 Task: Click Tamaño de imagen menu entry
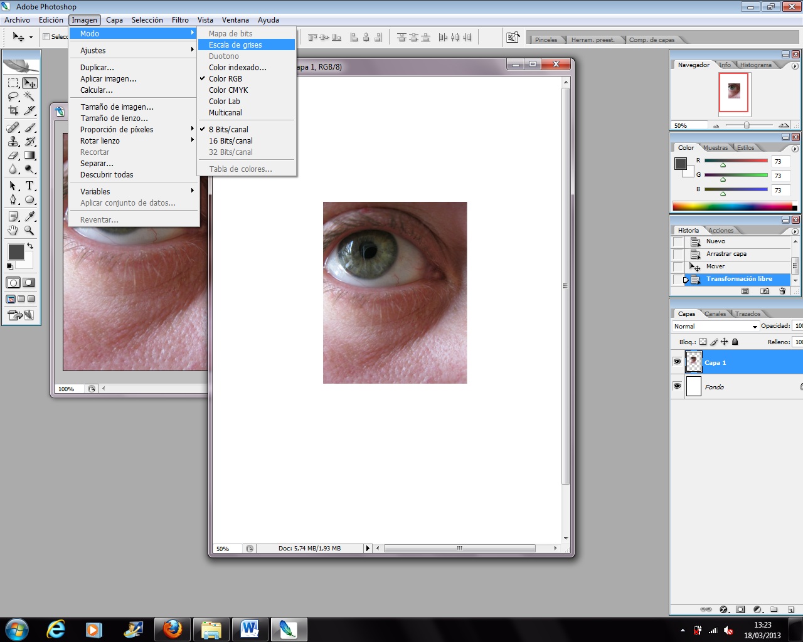[x=117, y=107]
